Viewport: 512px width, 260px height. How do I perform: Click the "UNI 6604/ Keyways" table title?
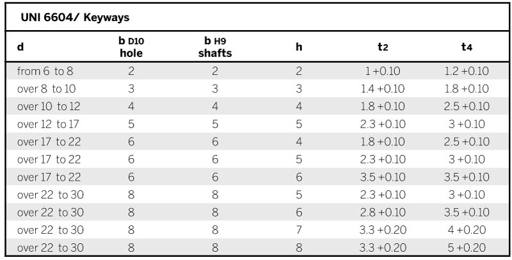click(x=59, y=16)
